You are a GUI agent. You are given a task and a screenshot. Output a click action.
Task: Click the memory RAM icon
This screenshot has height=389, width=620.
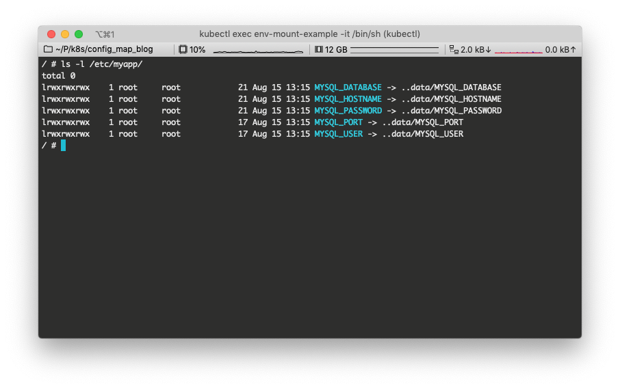point(319,49)
